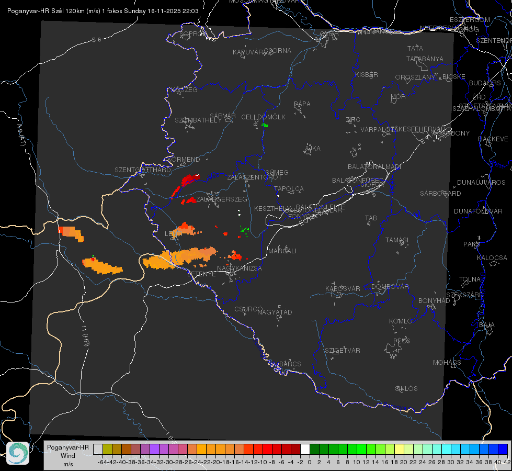Click the Poganyvar-HR legend label
The height and width of the screenshot is (471, 512).
point(68,447)
